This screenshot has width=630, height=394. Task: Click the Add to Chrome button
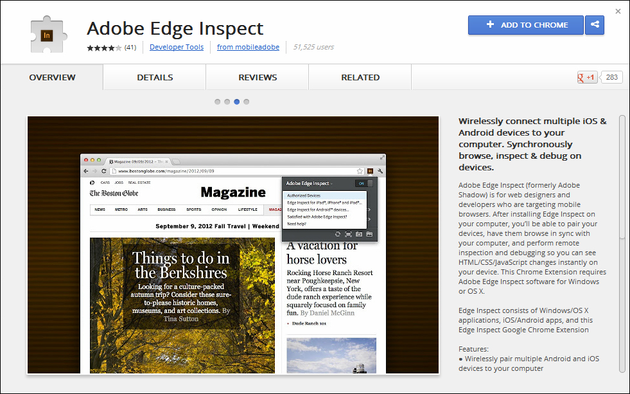click(x=525, y=25)
